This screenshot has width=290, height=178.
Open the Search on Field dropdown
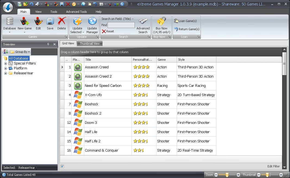(x=117, y=19)
